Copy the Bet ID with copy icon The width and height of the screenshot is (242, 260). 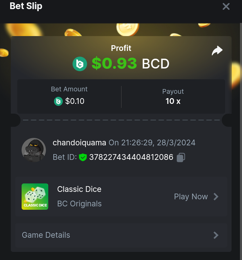[181, 157]
